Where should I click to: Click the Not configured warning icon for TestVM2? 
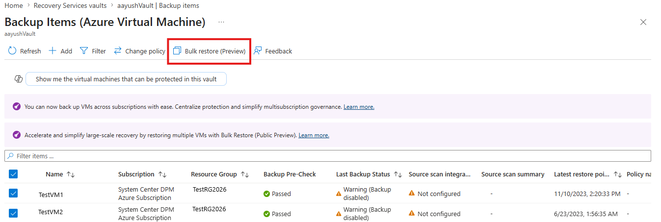(412, 214)
